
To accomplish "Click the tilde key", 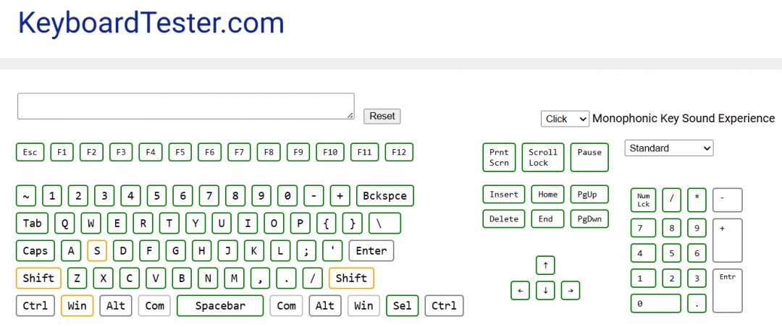I will (x=26, y=196).
